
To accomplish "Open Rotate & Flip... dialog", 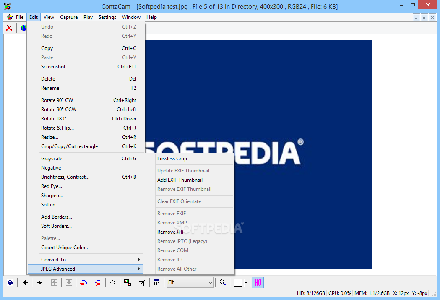I will [85, 128].
